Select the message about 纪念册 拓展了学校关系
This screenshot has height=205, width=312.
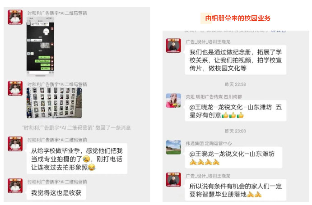point(236,60)
